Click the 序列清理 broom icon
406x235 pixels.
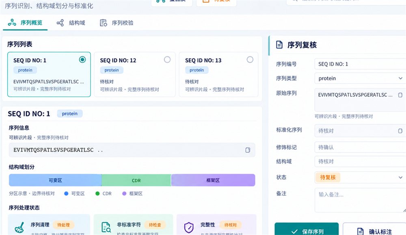point(19,227)
